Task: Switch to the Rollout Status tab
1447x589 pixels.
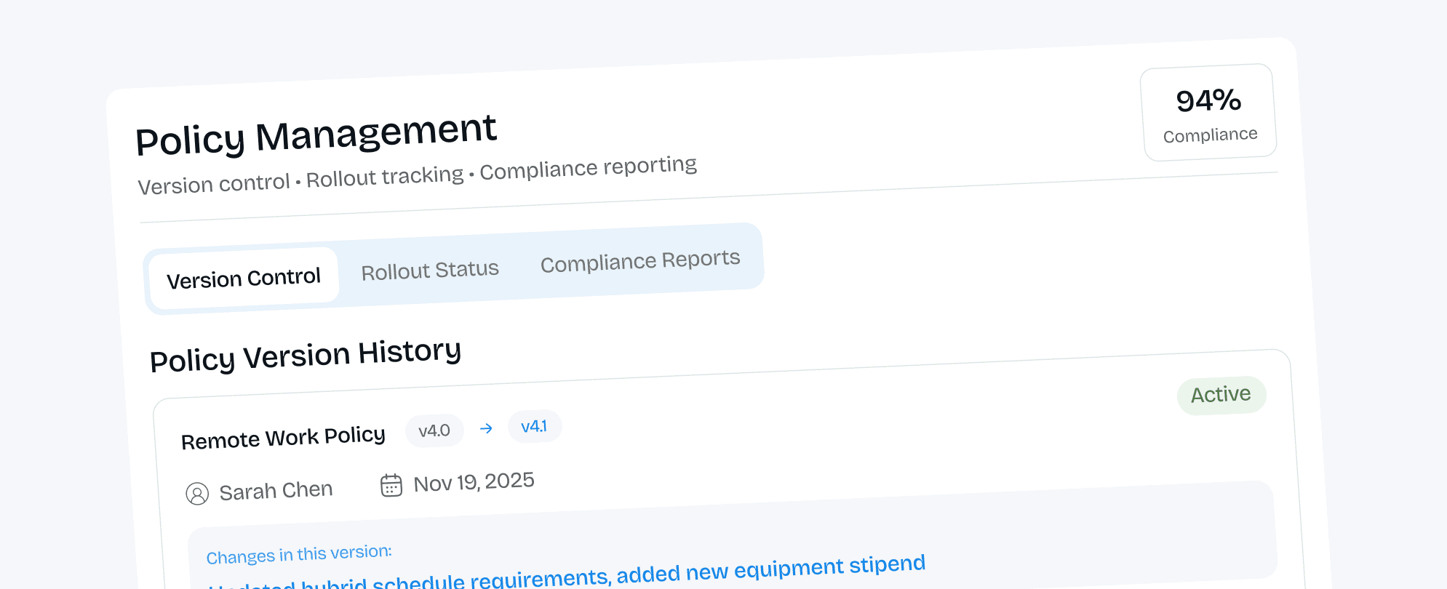Action: click(x=430, y=271)
